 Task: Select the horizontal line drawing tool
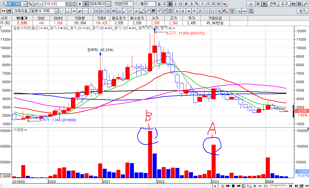click(x=85, y=11)
